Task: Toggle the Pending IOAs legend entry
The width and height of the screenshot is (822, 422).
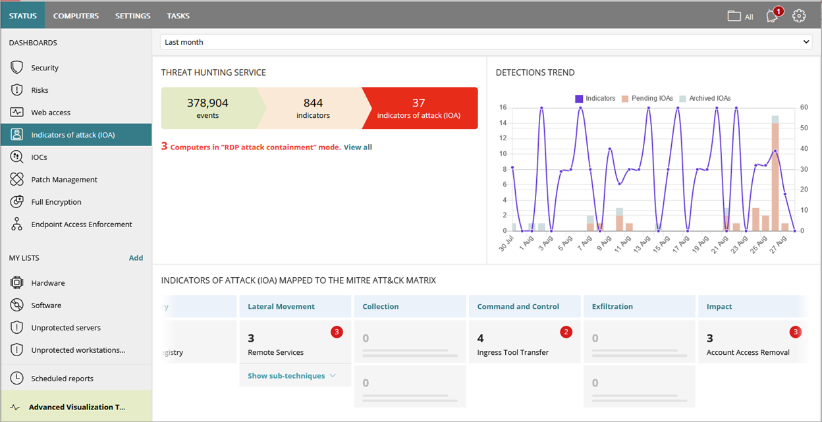Action: pyautogui.click(x=647, y=98)
